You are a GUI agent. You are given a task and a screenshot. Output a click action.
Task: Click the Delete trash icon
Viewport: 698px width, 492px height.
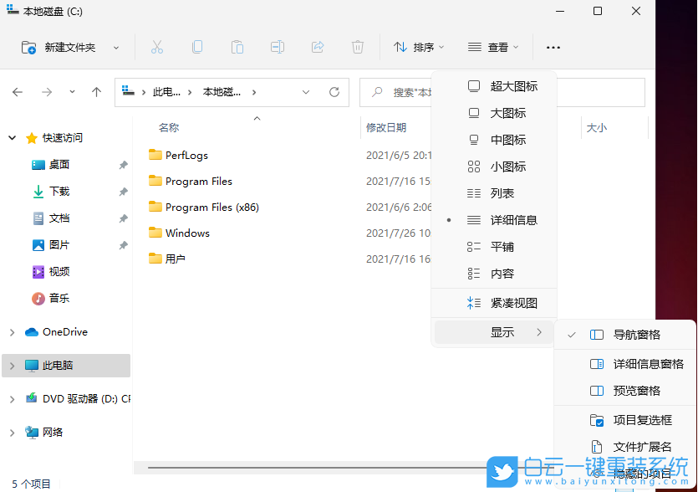click(x=358, y=47)
